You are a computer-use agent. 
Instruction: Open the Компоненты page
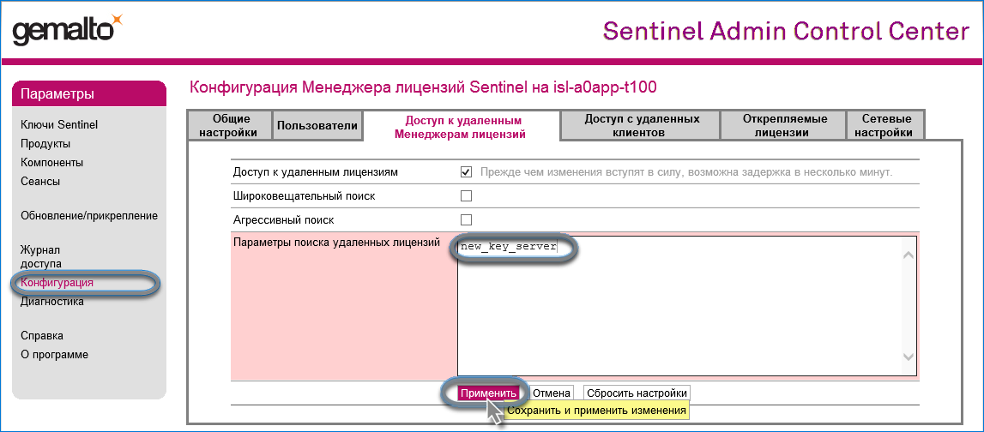point(52,162)
